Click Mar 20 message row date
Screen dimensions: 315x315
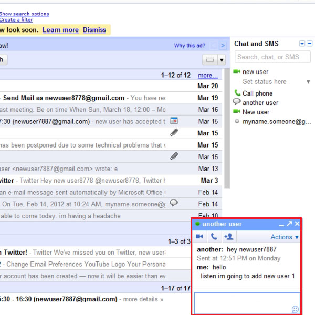(208, 86)
